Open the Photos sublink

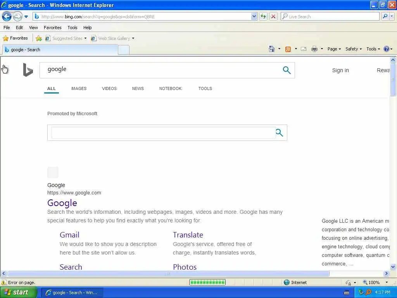(x=185, y=267)
